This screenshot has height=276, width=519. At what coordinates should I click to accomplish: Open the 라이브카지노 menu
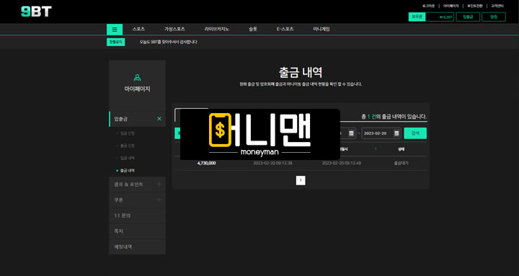coord(217,29)
